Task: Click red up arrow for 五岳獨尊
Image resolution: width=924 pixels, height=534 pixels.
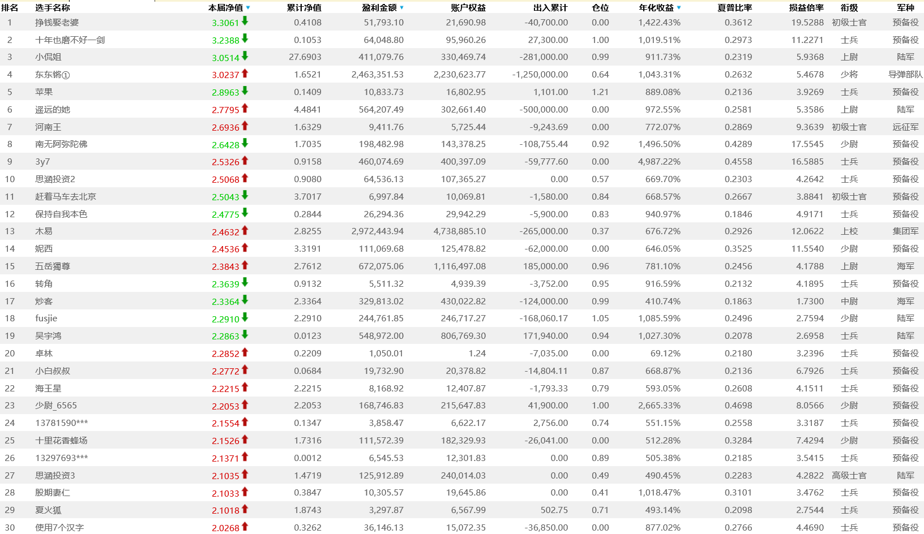Action: pyautogui.click(x=245, y=265)
